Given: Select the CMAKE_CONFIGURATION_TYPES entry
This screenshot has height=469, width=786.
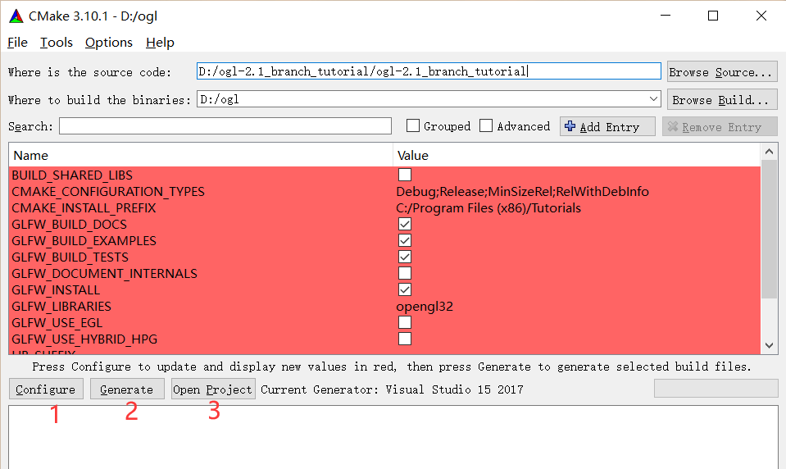Looking at the screenshot, I should pyautogui.click(x=108, y=192).
